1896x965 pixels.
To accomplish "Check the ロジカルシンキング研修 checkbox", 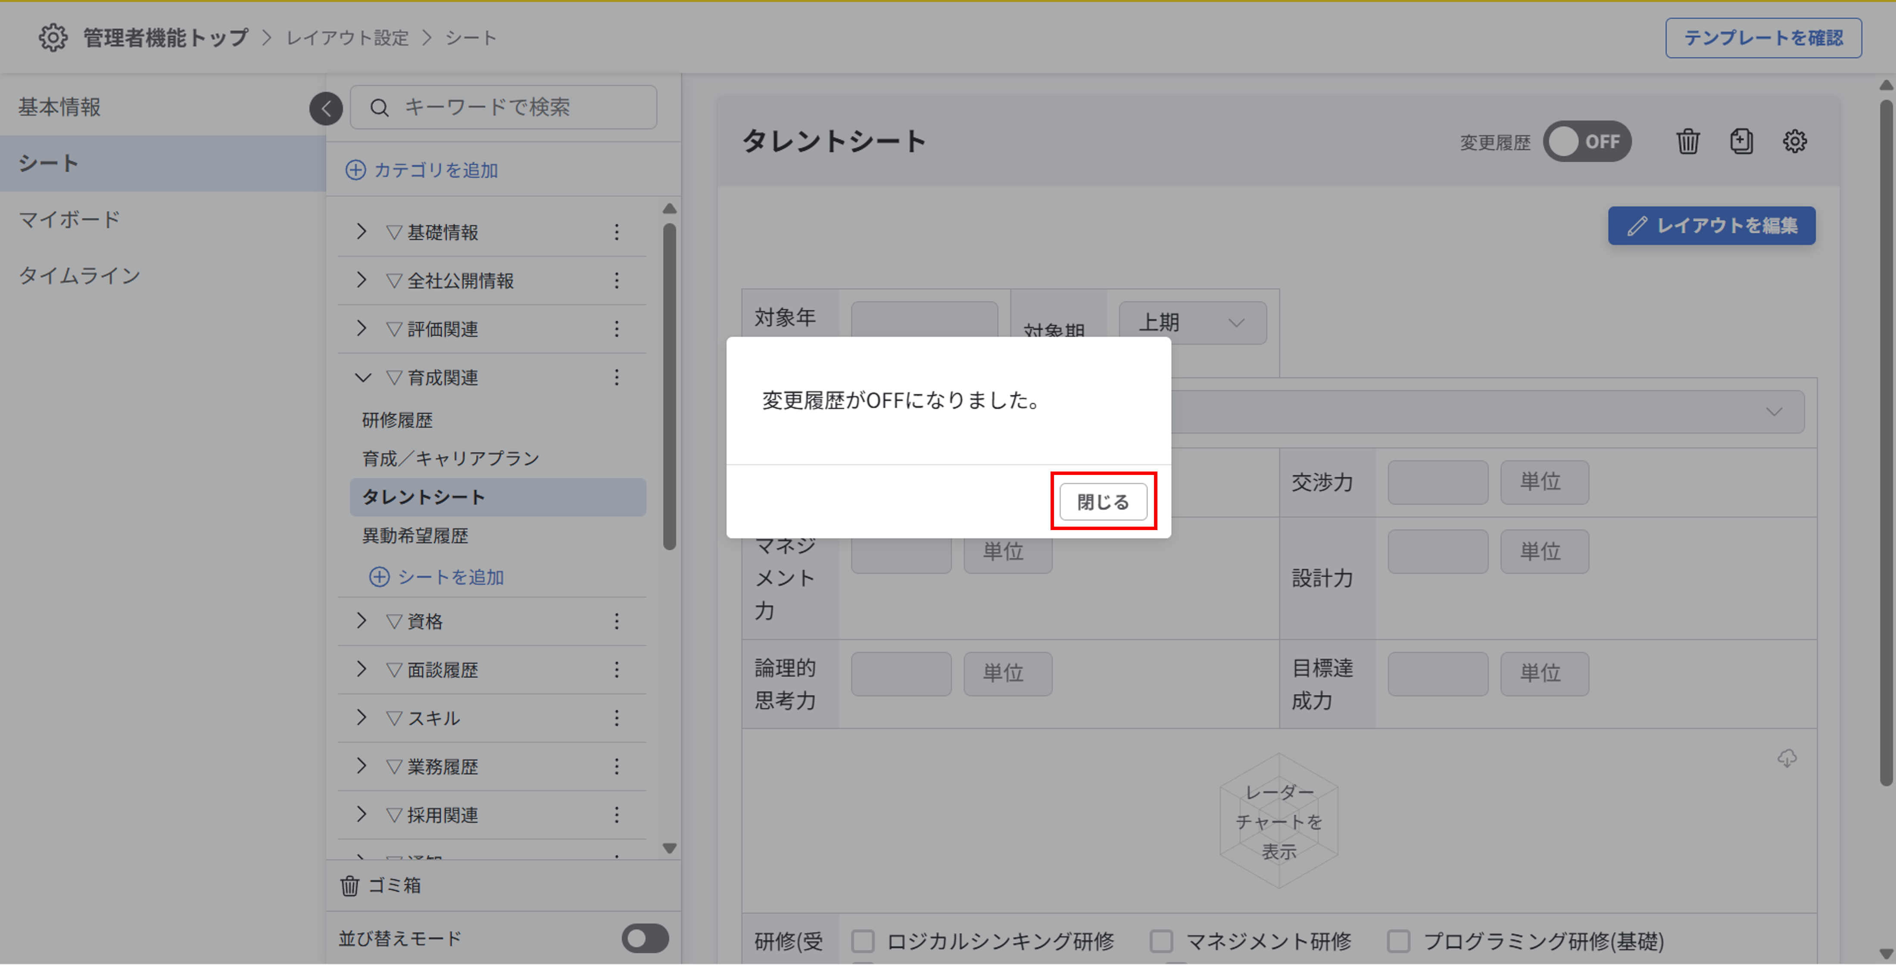I will pos(863,941).
